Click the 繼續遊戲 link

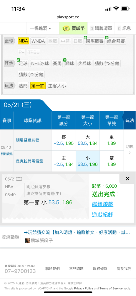(x=102, y=204)
